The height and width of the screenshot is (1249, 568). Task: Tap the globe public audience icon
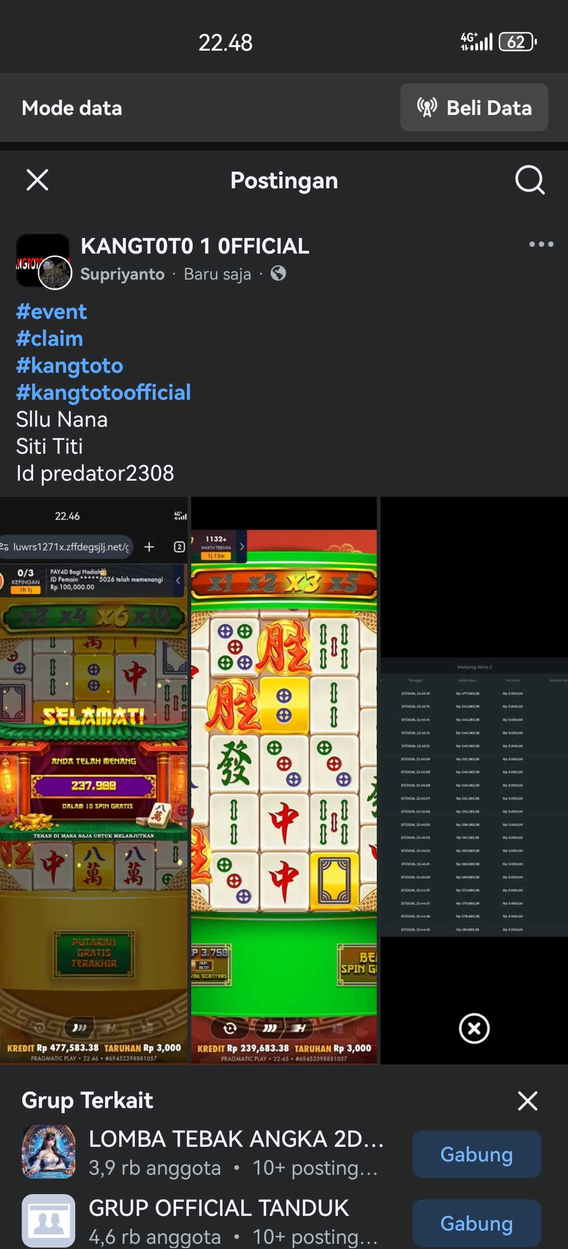coord(278,273)
